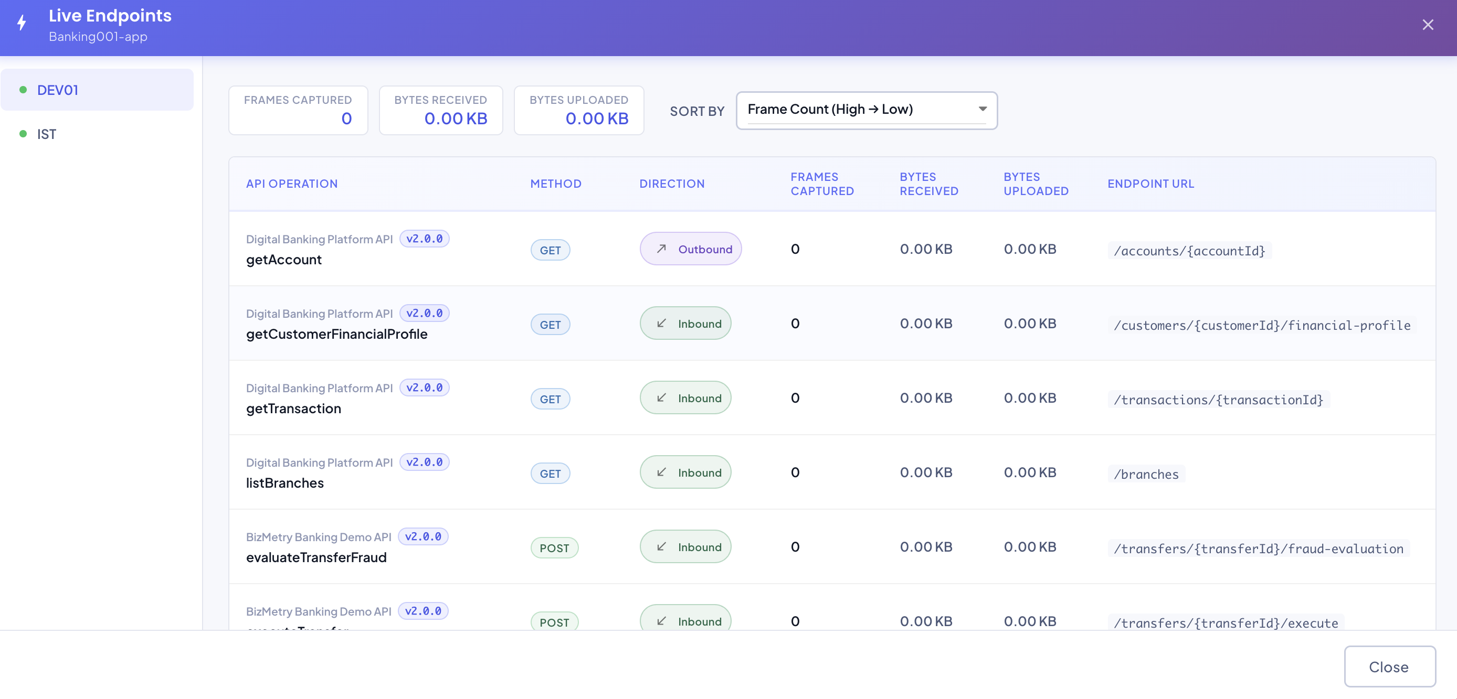
Task: Click the v2.0.0 version badge for getAccount
Action: [424, 239]
